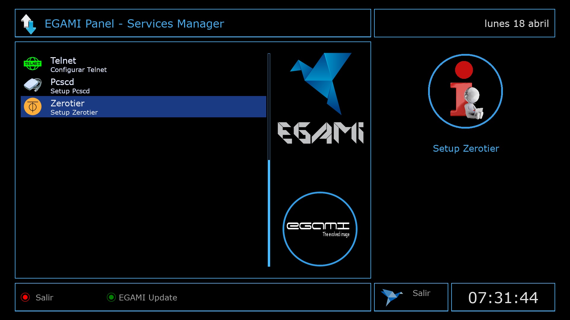
Task: Click the green Telnet globe icon
Action: (x=32, y=64)
